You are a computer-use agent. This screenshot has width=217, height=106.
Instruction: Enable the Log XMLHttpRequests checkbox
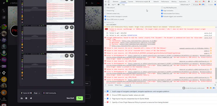[162, 8]
